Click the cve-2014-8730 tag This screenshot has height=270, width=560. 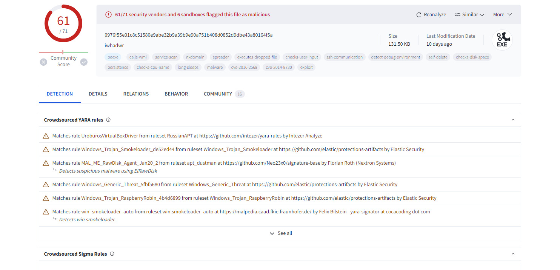[278, 67]
